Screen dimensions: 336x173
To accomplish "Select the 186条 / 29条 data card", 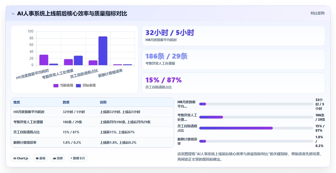I will (x=233, y=59).
